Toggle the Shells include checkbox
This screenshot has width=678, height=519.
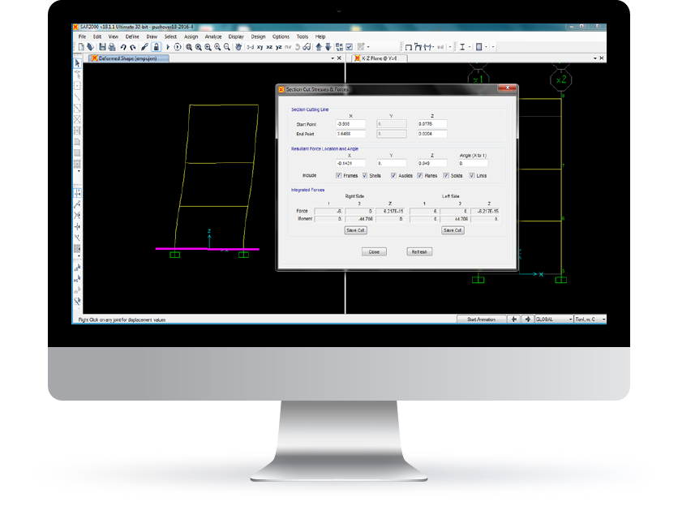(365, 176)
